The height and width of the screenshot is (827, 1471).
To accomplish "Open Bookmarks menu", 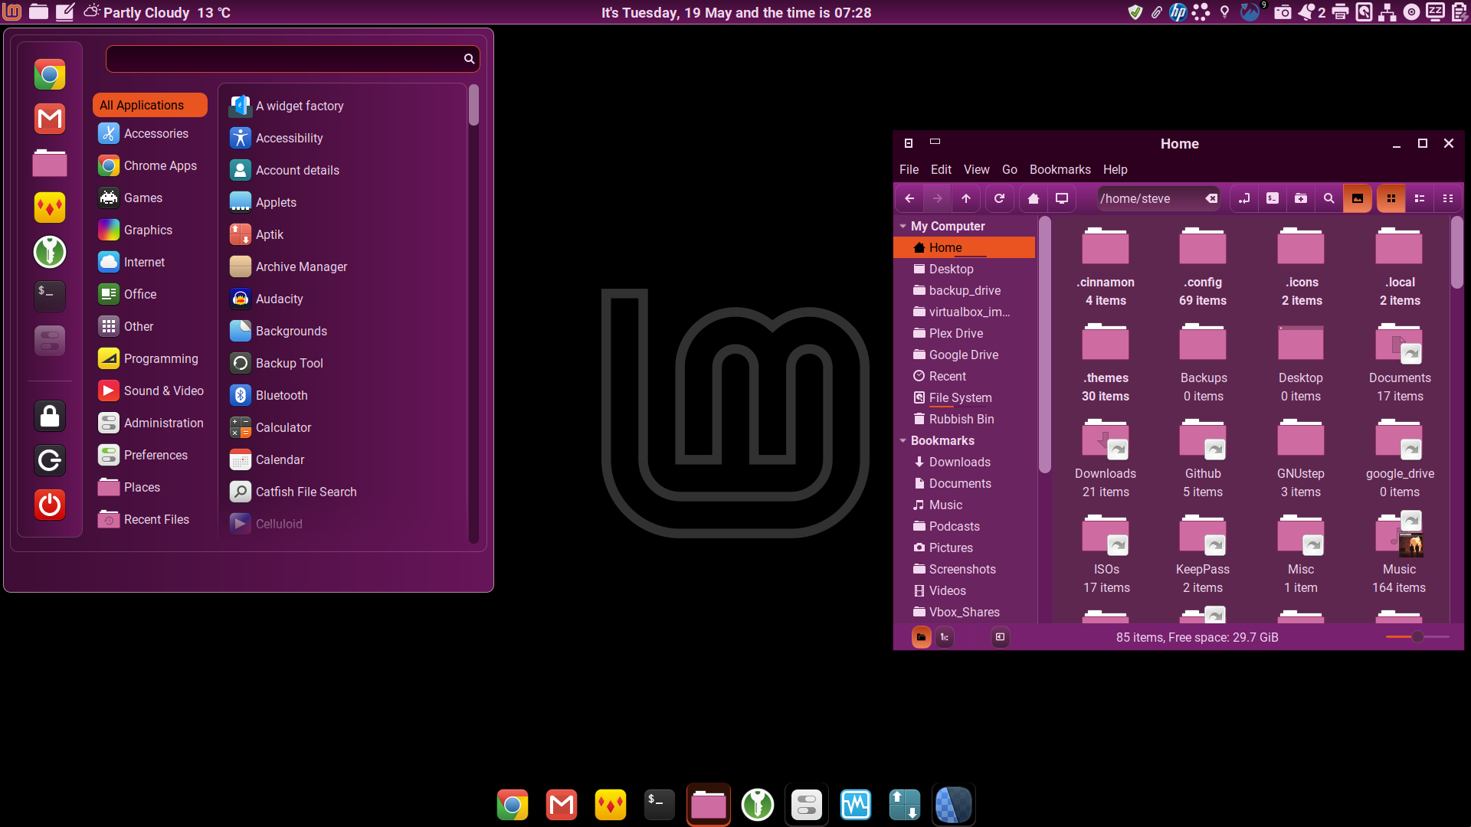I will click(x=1060, y=169).
